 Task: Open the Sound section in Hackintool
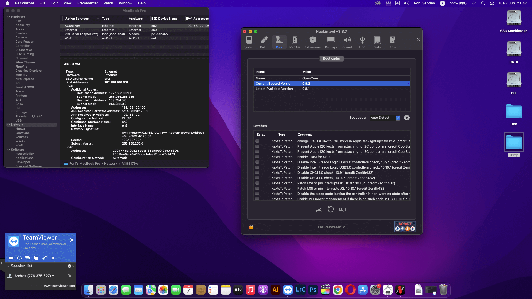[x=347, y=42]
